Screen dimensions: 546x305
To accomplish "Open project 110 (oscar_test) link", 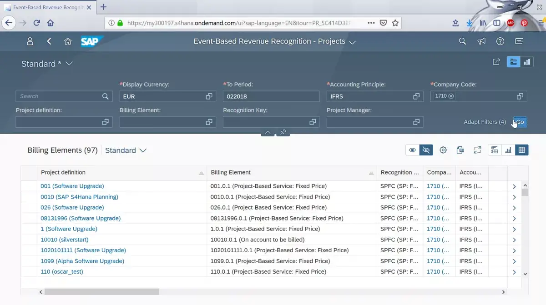I will pyautogui.click(x=62, y=272).
